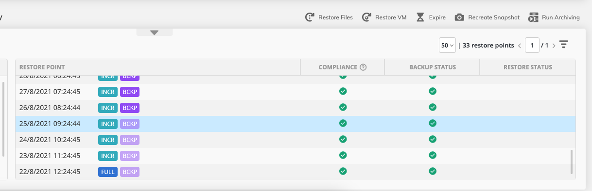
Task: Click compliance check icon for 22/8/2021 row
Action: pos(343,171)
